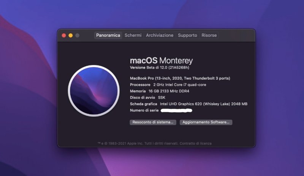Select the Panoramica tab

108,35
